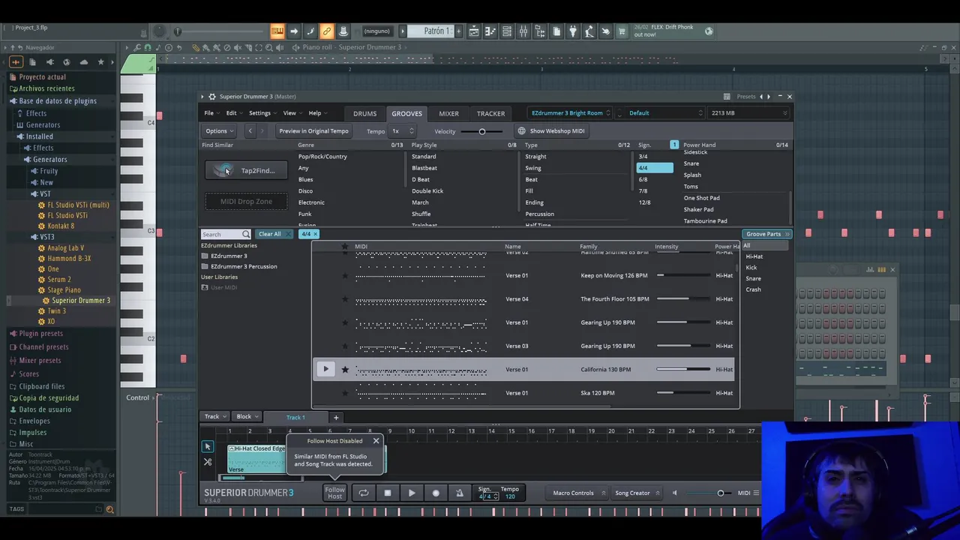
Task: Click Preview in Original Tempo button
Action: coord(313,130)
